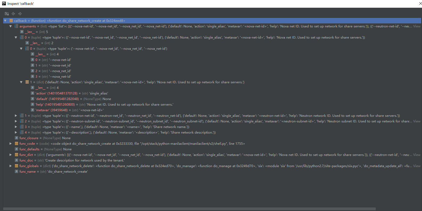Click the icon beside __len__ = 2

click(x=27, y=43)
